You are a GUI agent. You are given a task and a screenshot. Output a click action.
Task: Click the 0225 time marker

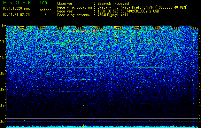click(99, 28)
